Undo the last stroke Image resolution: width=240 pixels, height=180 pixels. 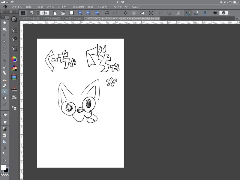(107, 13)
